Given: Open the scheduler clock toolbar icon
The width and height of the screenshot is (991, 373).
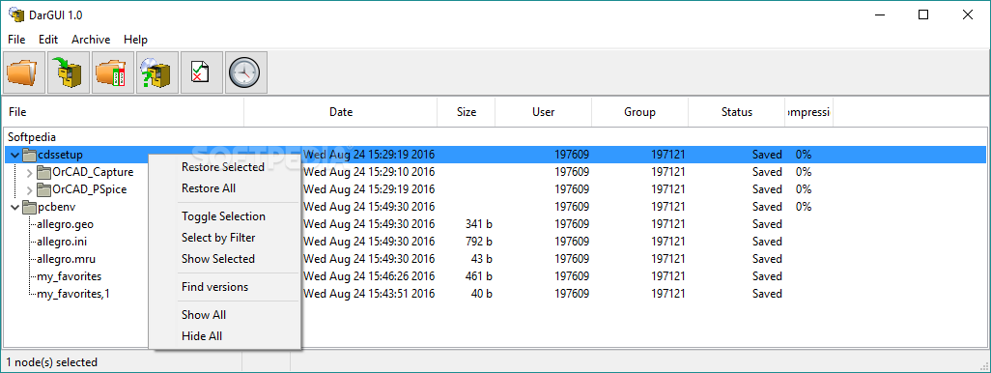Looking at the screenshot, I should [x=246, y=72].
